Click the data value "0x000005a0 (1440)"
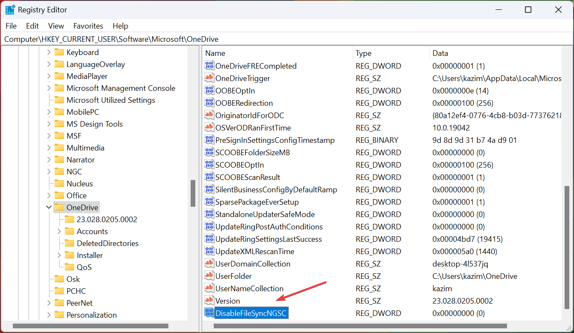The image size is (574, 333). [465, 251]
